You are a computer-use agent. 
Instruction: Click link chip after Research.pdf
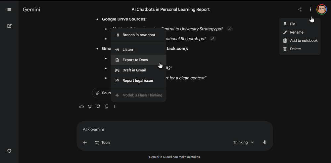point(213,39)
